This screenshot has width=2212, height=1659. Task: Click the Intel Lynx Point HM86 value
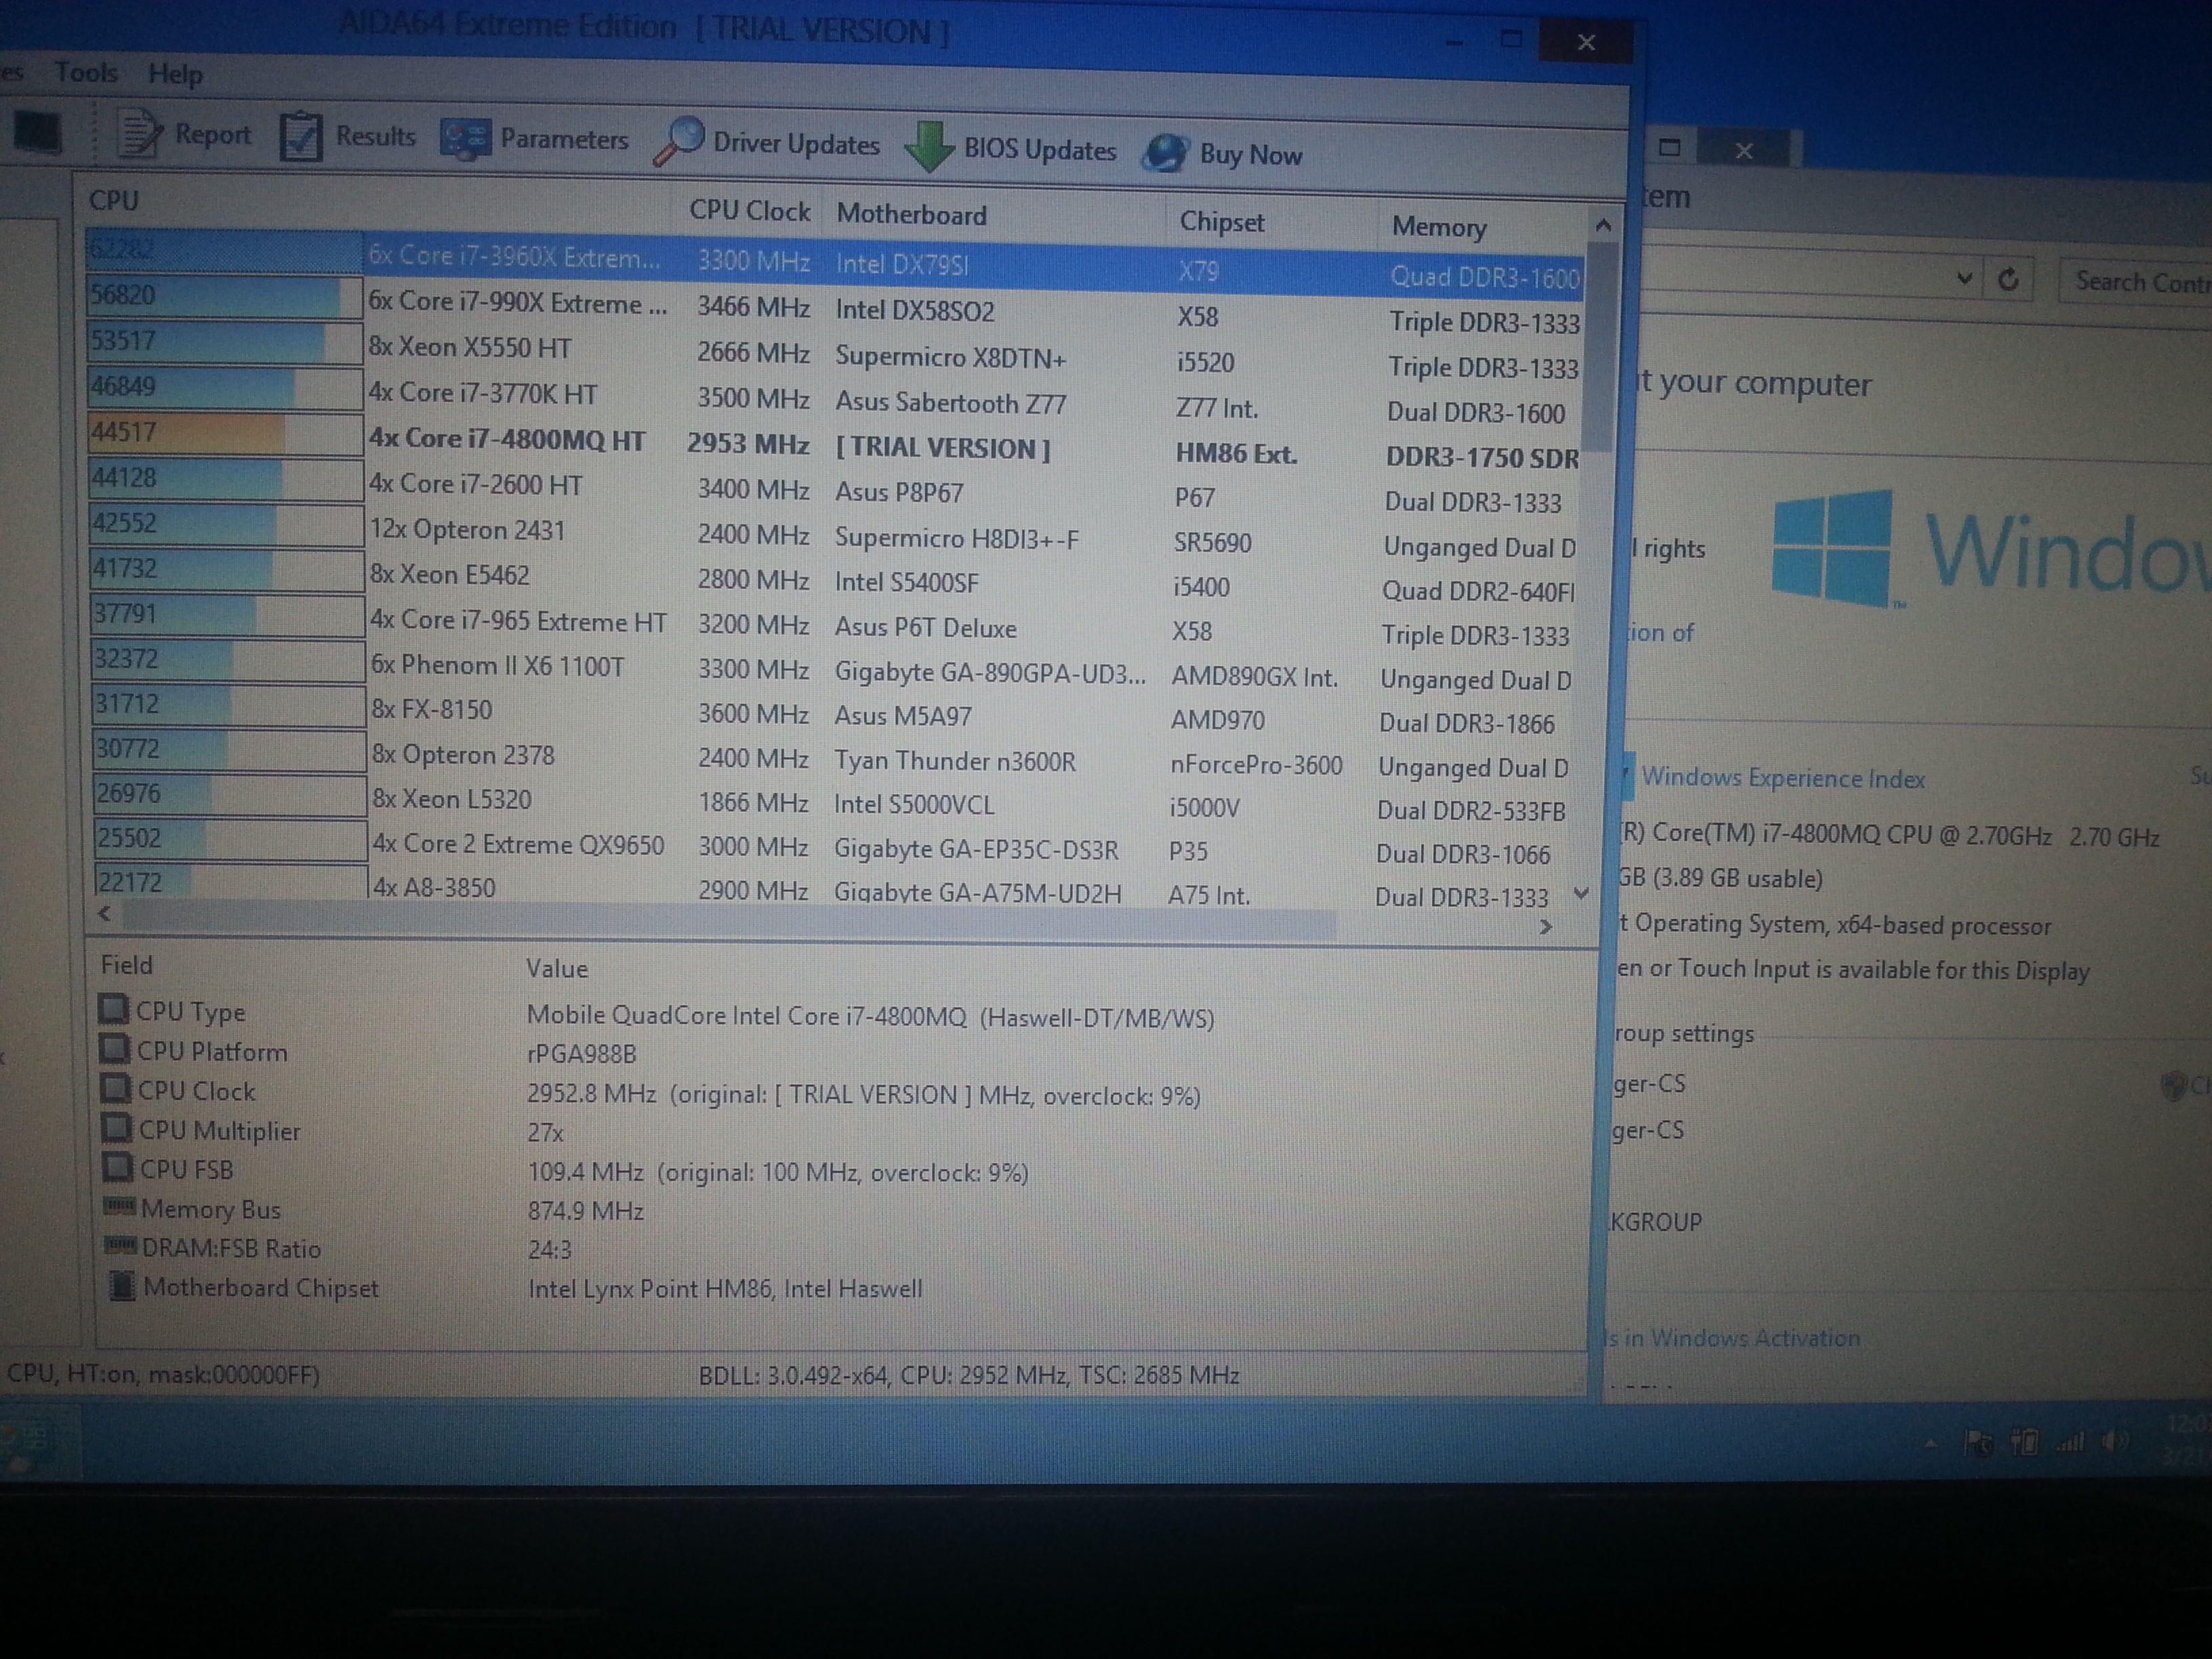pyautogui.click(x=725, y=1289)
